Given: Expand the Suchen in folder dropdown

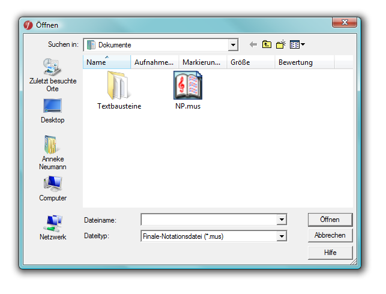Looking at the screenshot, I should 233,45.
